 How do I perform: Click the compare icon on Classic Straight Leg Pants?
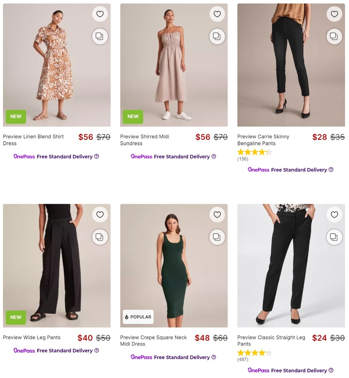pyautogui.click(x=334, y=237)
